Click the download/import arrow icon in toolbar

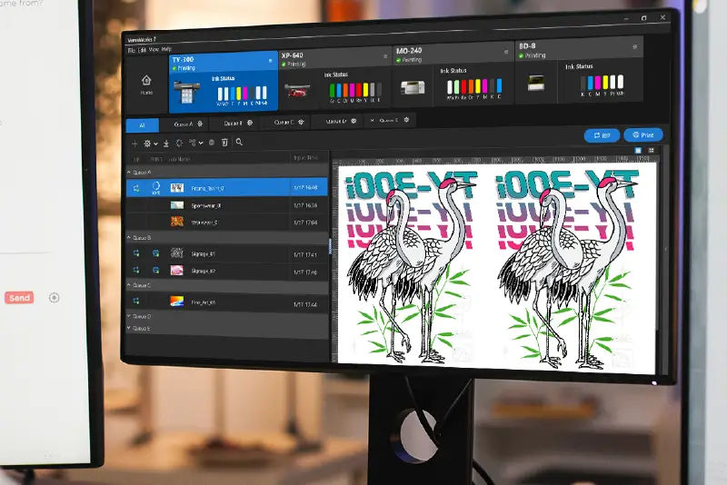tap(165, 143)
